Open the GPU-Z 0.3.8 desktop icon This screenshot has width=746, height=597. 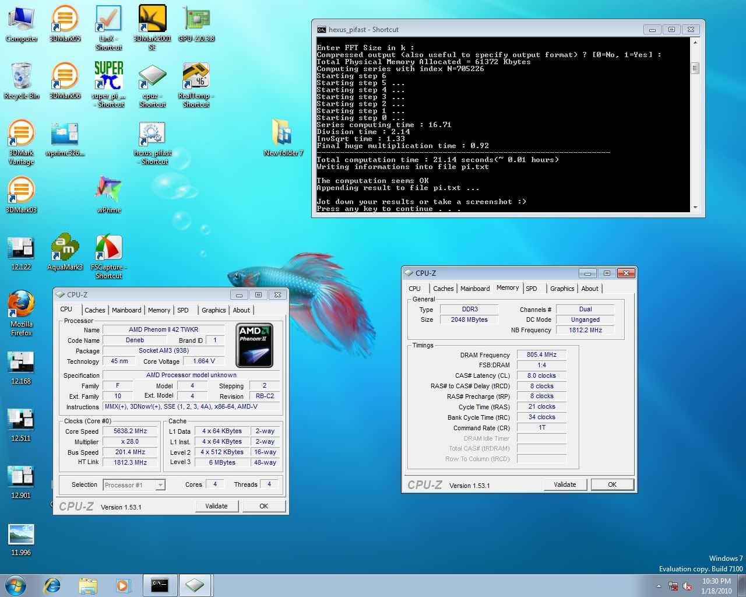point(196,23)
